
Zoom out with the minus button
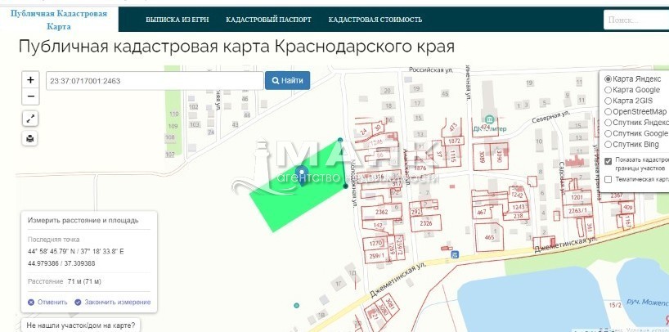(30, 96)
